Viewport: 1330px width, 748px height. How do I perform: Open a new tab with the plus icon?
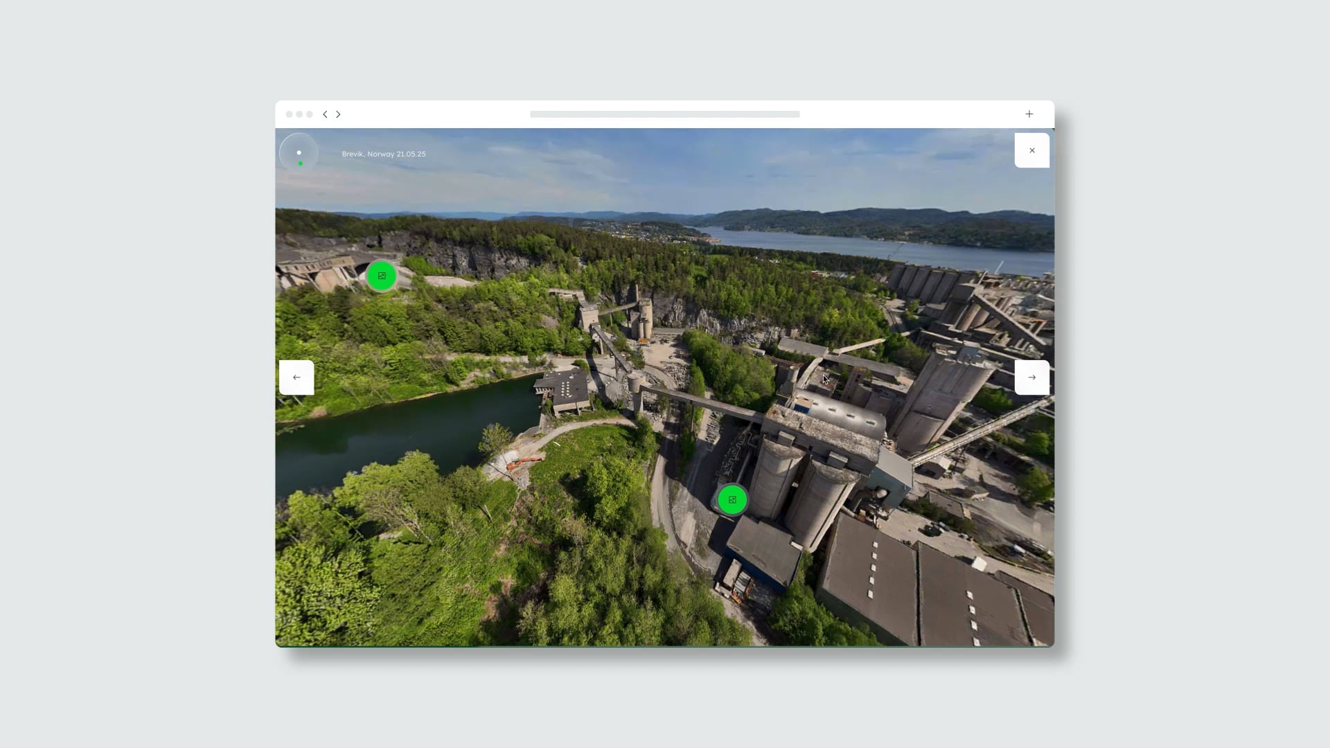pyautogui.click(x=1029, y=114)
